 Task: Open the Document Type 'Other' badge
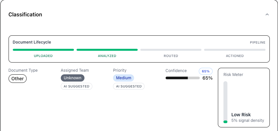click(17, 79)
